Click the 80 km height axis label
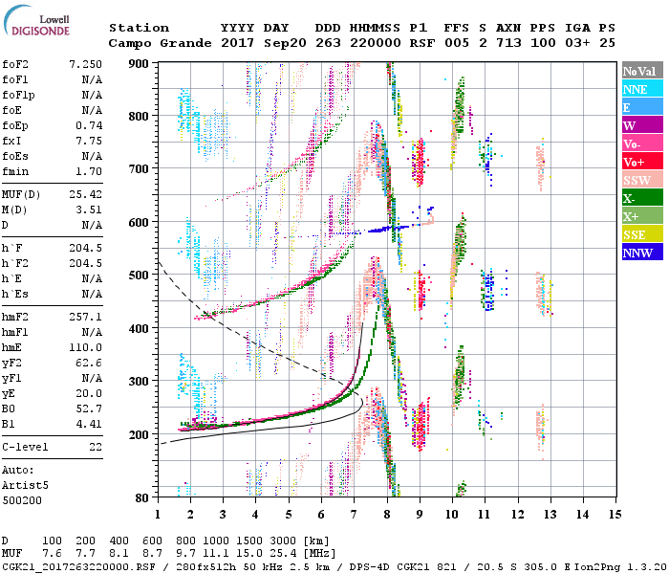This screenshot has width=669, height=574. pos(142,498)
